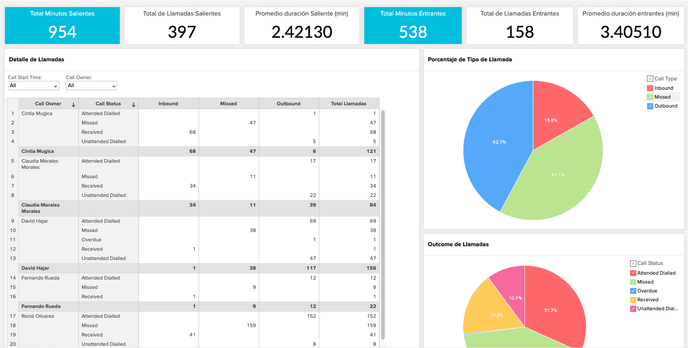
Task: Open the Promedio duración Saliente card
Action: [302, 25]
